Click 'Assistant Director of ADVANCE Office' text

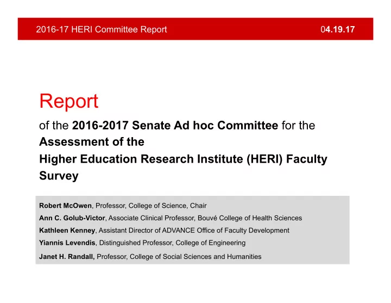[x=157, y=230]
